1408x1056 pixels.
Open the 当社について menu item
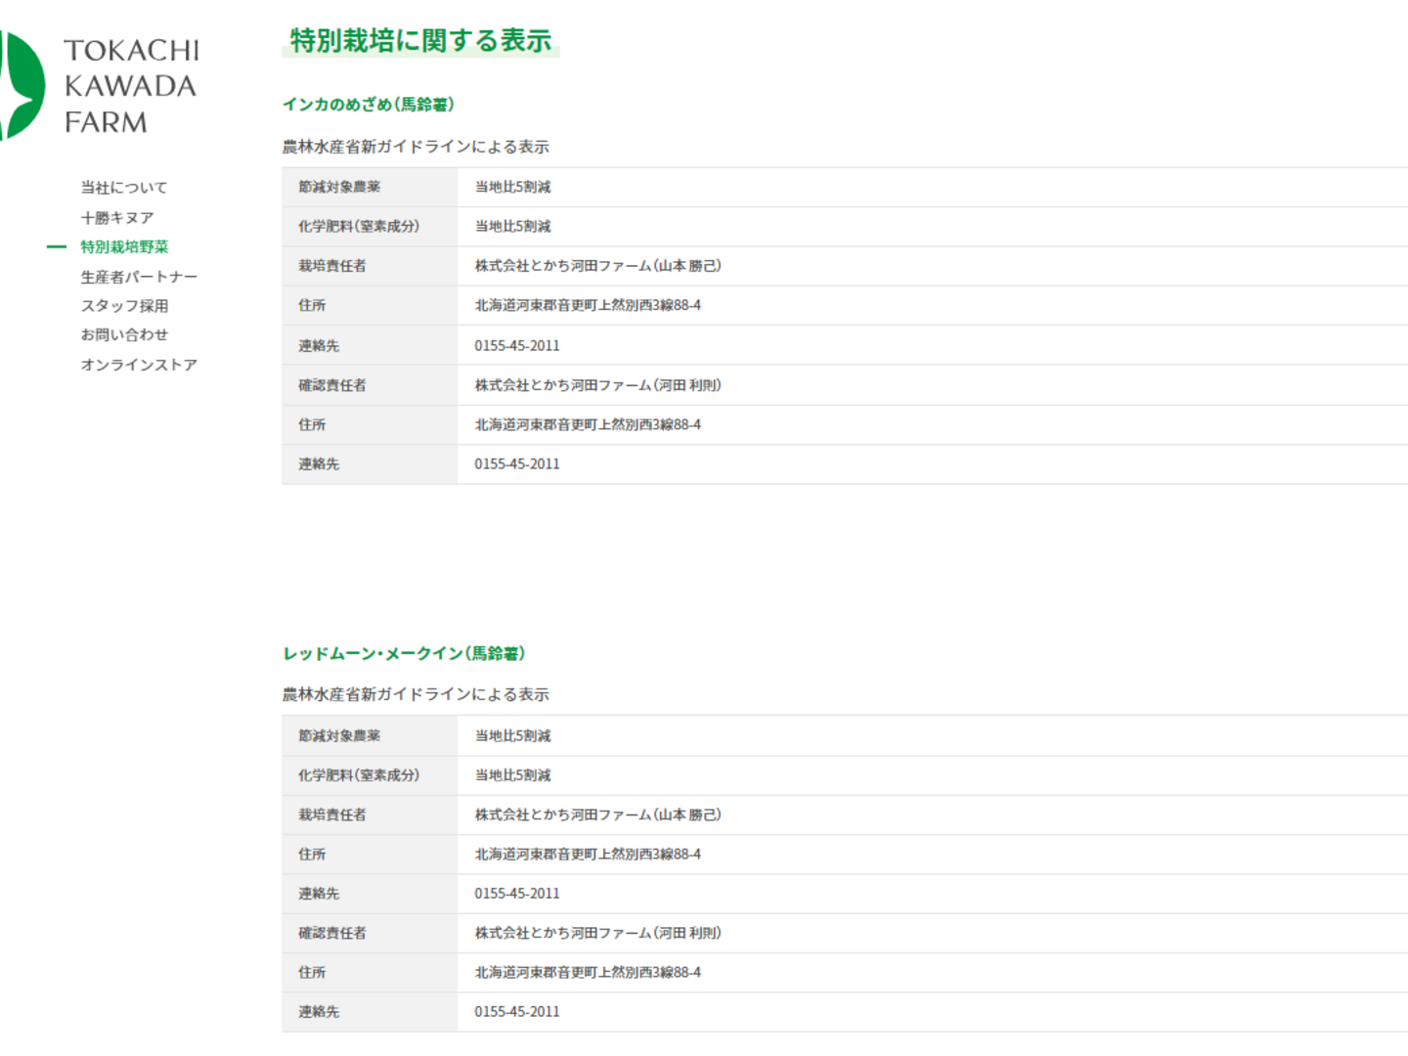click(x=124, y=188)
